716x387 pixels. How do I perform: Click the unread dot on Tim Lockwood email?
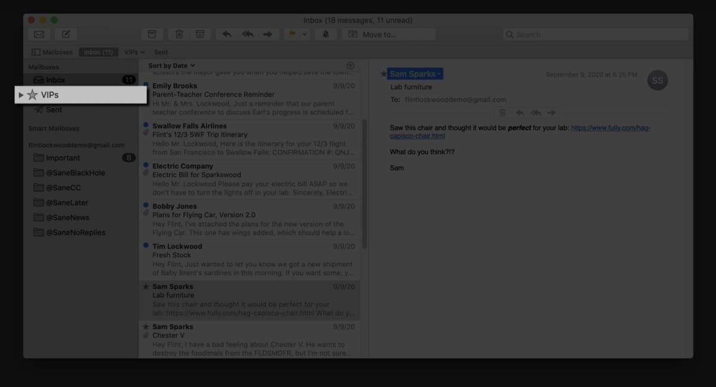(x=146, y=245)
